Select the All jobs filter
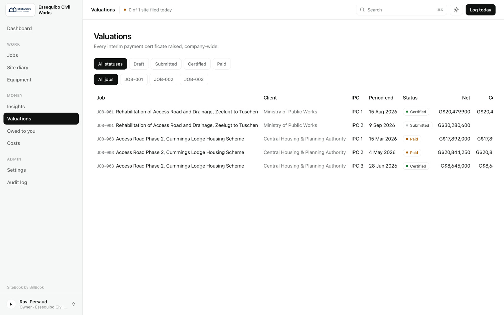 [106, 79]
